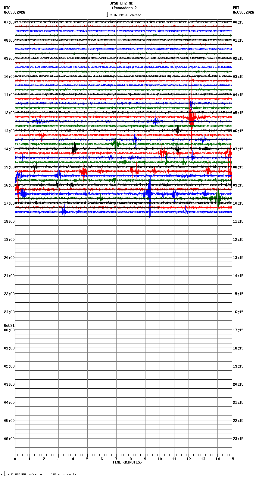Click the '(Pescadero )' location label
This screenshot has height=478, width=256.
click(x=124, y=8)
